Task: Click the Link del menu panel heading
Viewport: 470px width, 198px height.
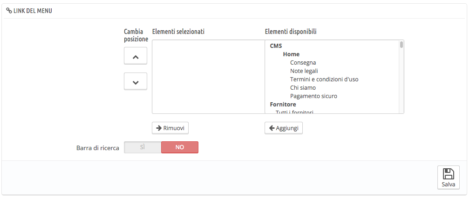Action: (32, 10)
